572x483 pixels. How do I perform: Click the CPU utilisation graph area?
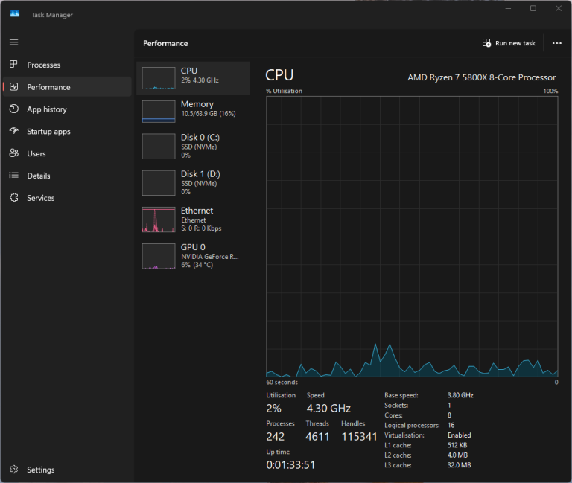point(412,237)
